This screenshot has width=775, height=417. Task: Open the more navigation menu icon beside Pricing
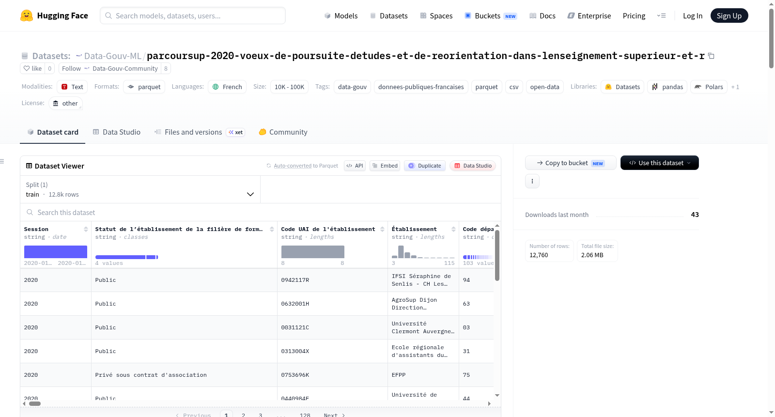point(661,15)
